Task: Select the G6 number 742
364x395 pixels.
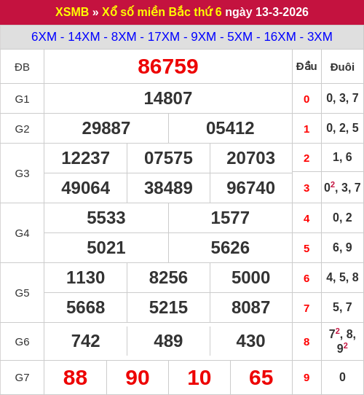Action: tap(86, 341)
